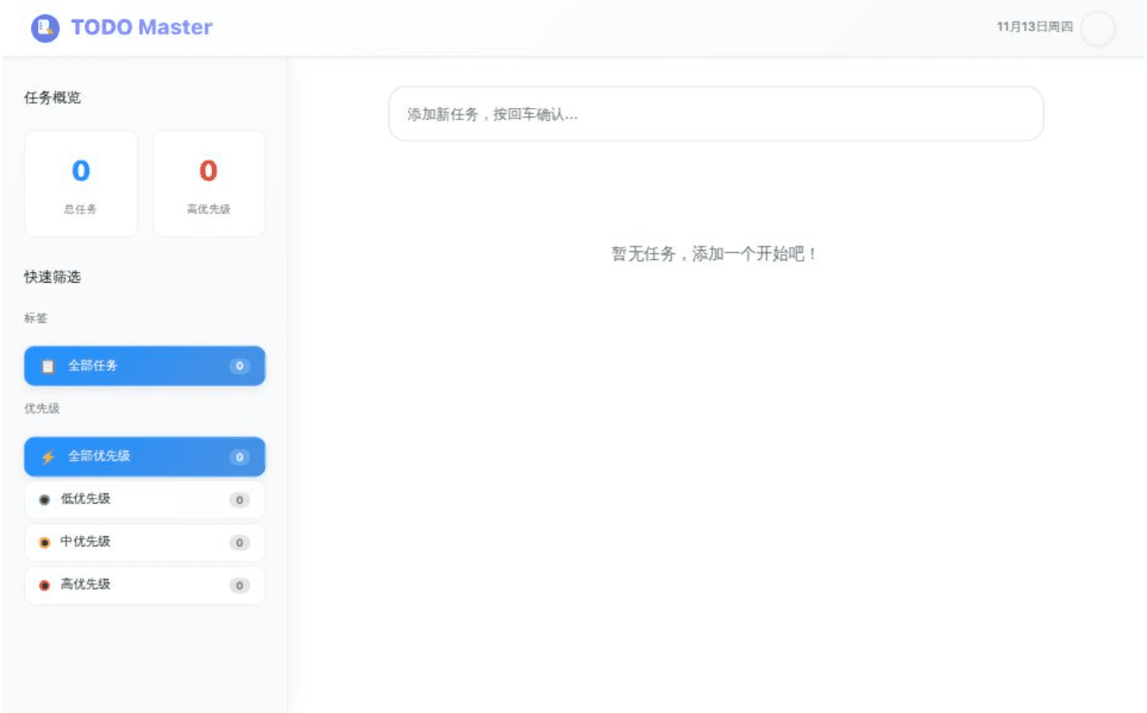
Task: Select the 全部优先级 filter
Action: pyautogui.click(x=144, y=456)
